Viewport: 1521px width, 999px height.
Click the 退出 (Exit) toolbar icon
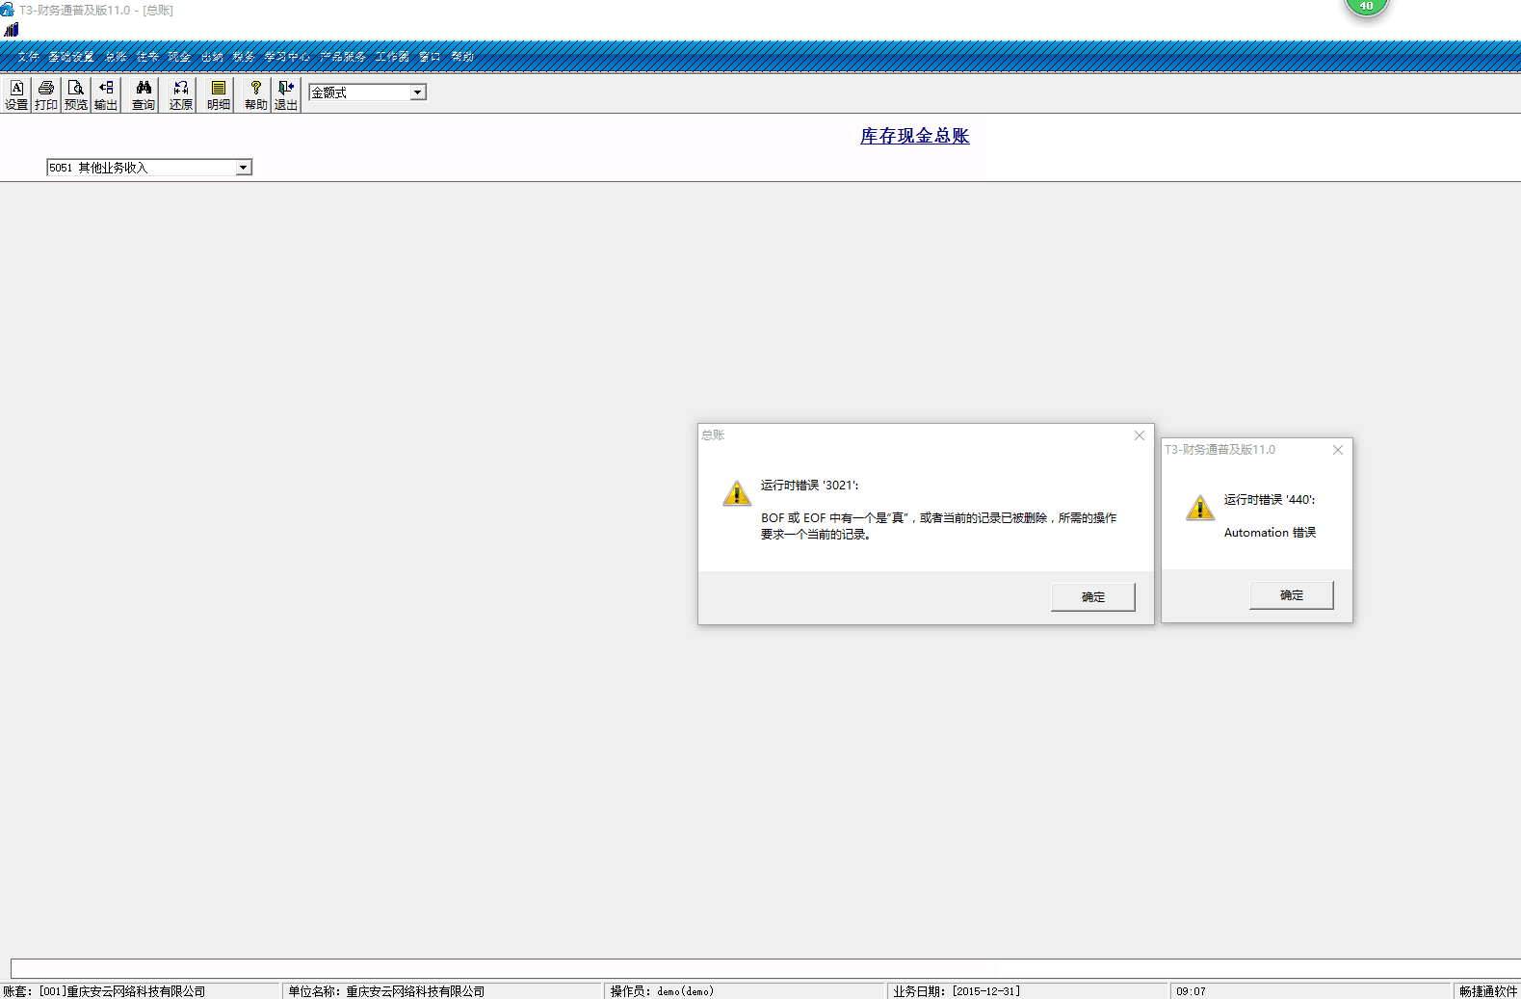tap(286, 94)
